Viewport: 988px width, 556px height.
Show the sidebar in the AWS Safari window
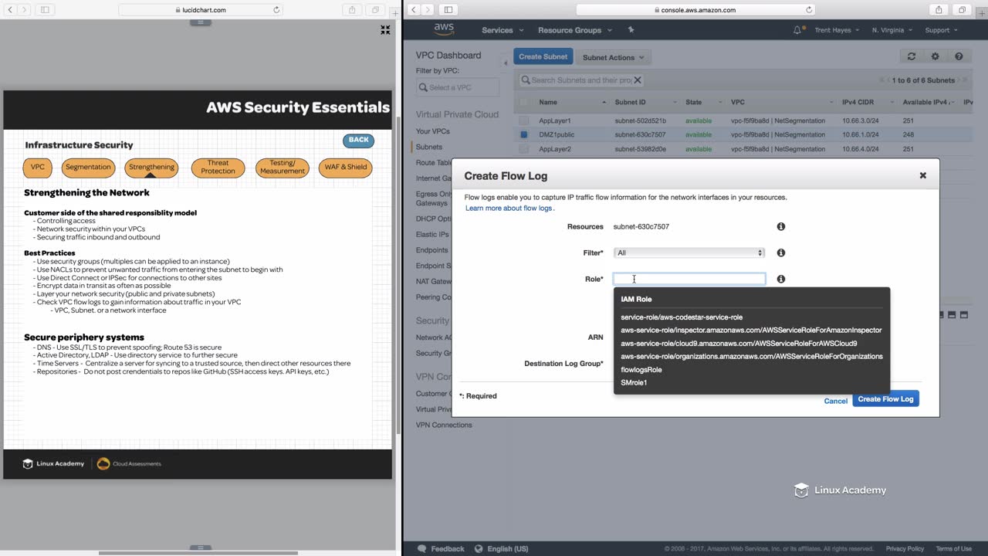click(x=448, y=10)
